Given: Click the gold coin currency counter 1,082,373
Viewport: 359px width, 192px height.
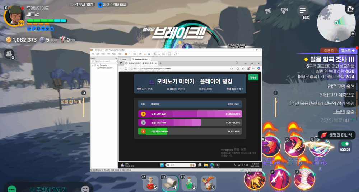Looking at the screenshot, I should pos(21,40).
